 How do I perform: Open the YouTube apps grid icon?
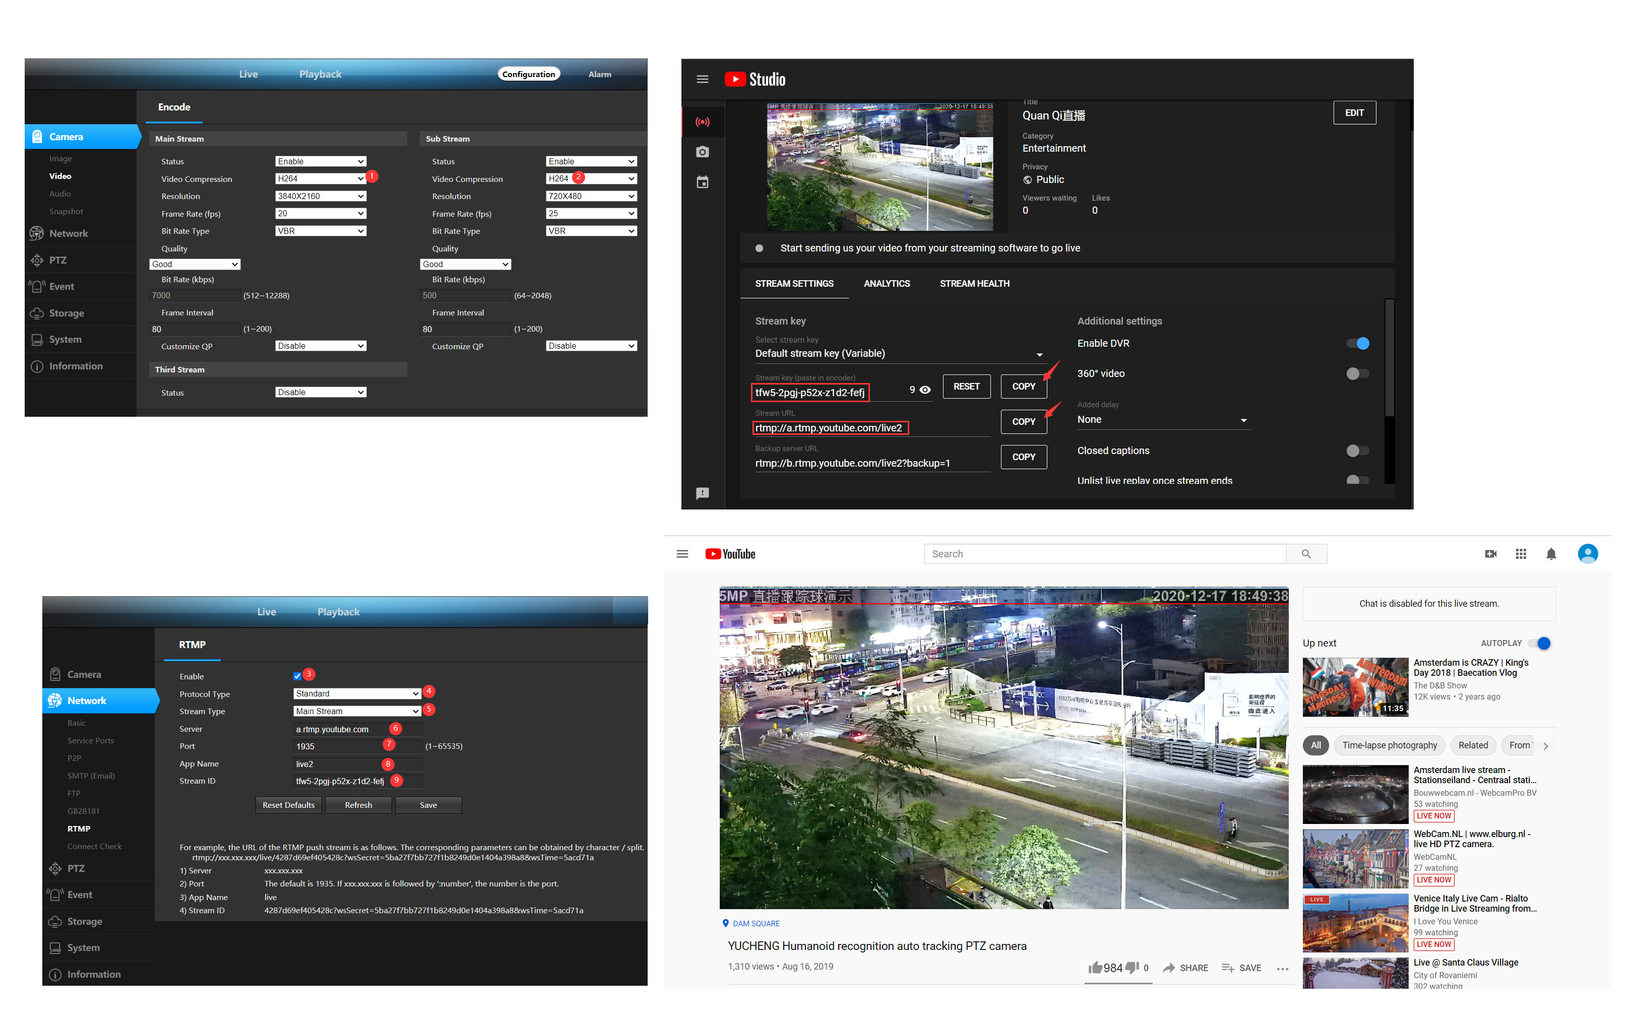point(1521,554)
